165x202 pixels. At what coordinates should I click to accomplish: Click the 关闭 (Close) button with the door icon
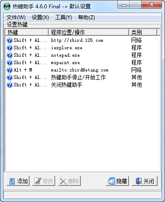(145, 181)
